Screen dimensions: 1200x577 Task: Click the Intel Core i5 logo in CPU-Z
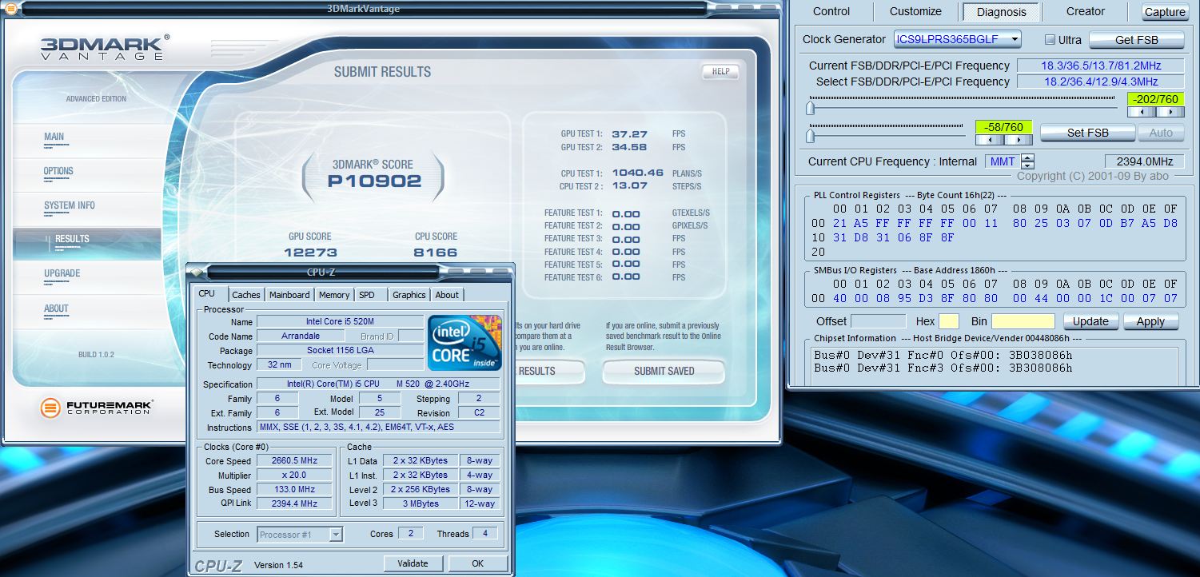464,343
